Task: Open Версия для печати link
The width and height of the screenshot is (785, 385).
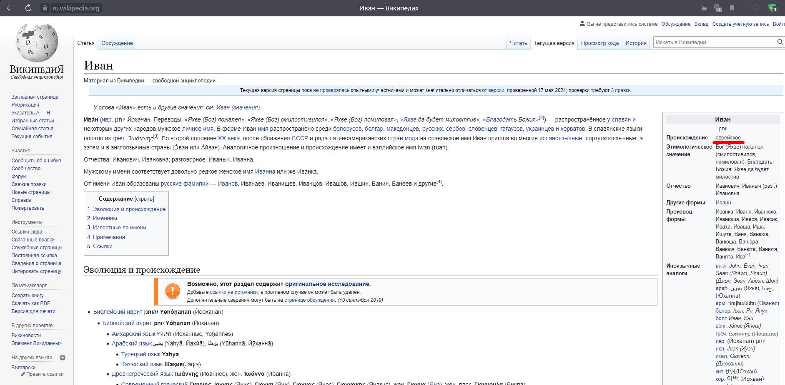Action: coord(33,311)
